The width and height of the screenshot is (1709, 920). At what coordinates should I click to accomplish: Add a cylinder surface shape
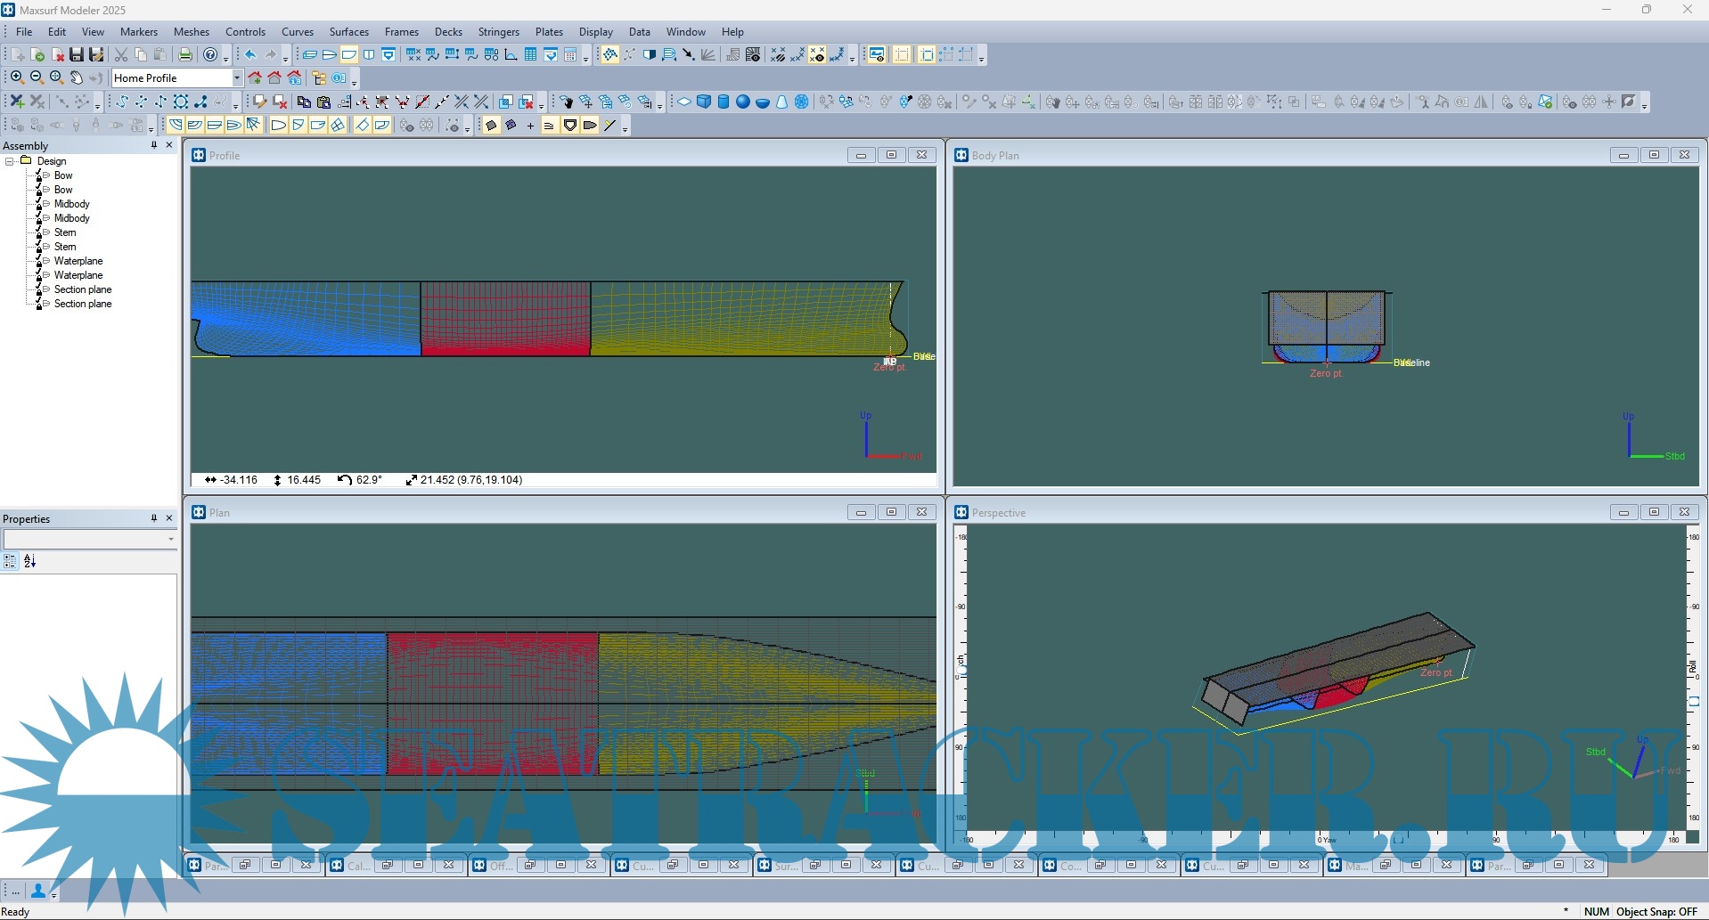click(x=723, y=102)
